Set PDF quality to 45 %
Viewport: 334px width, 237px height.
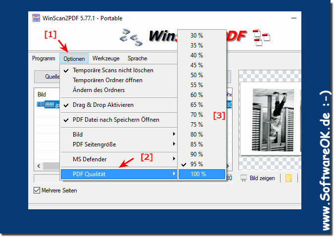point(202,65)
